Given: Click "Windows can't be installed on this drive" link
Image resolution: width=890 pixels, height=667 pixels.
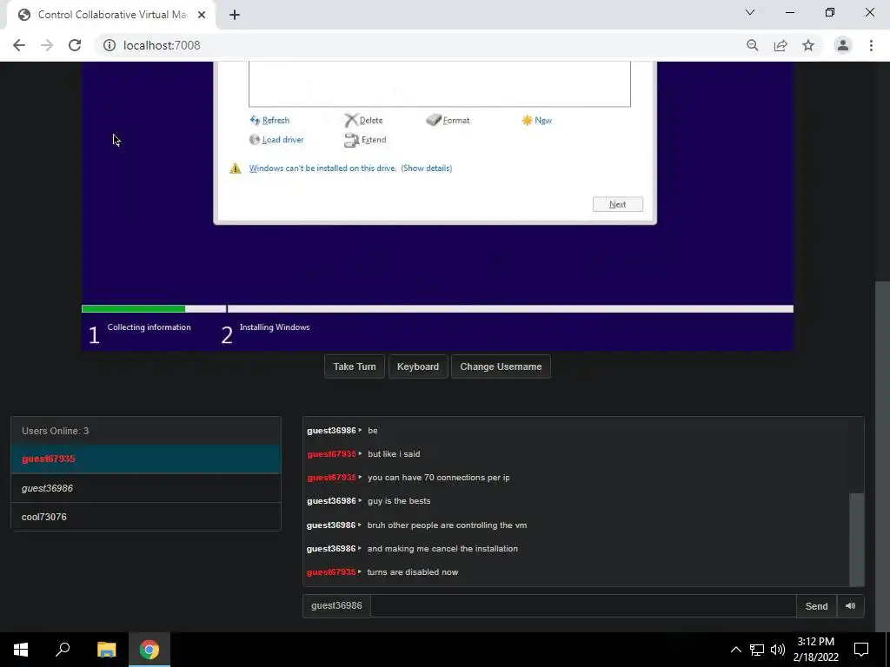Looking at the screenshot, I should tap(323, 168).
